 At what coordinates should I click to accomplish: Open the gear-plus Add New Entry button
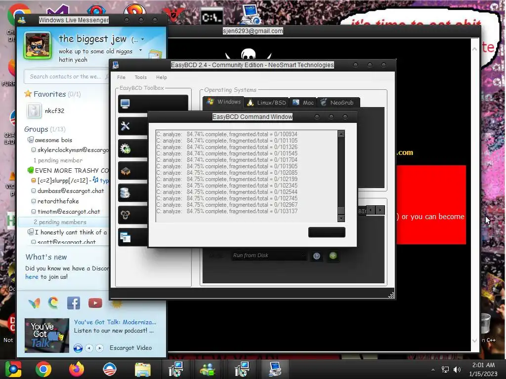click(132, 148)
